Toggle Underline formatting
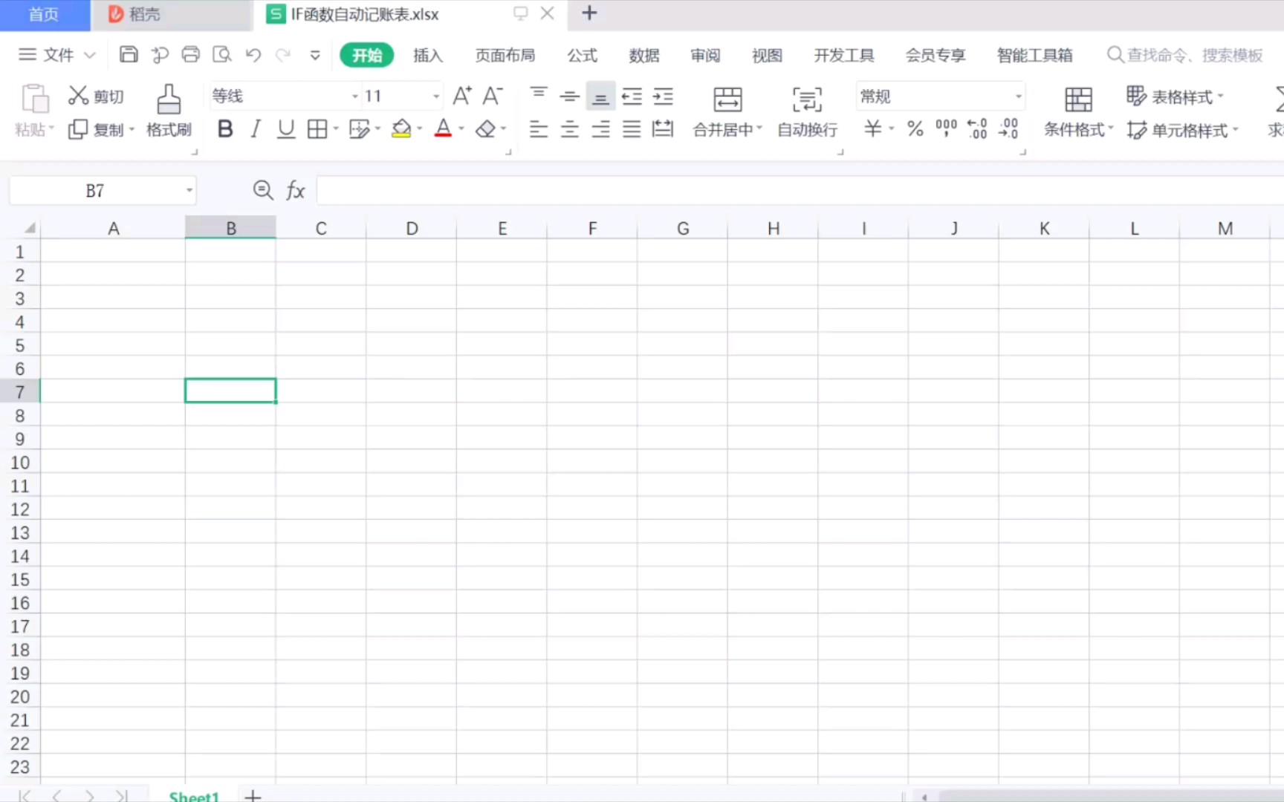The height and width of the screenshot is (802, 1284). click(x=285, y=128)
